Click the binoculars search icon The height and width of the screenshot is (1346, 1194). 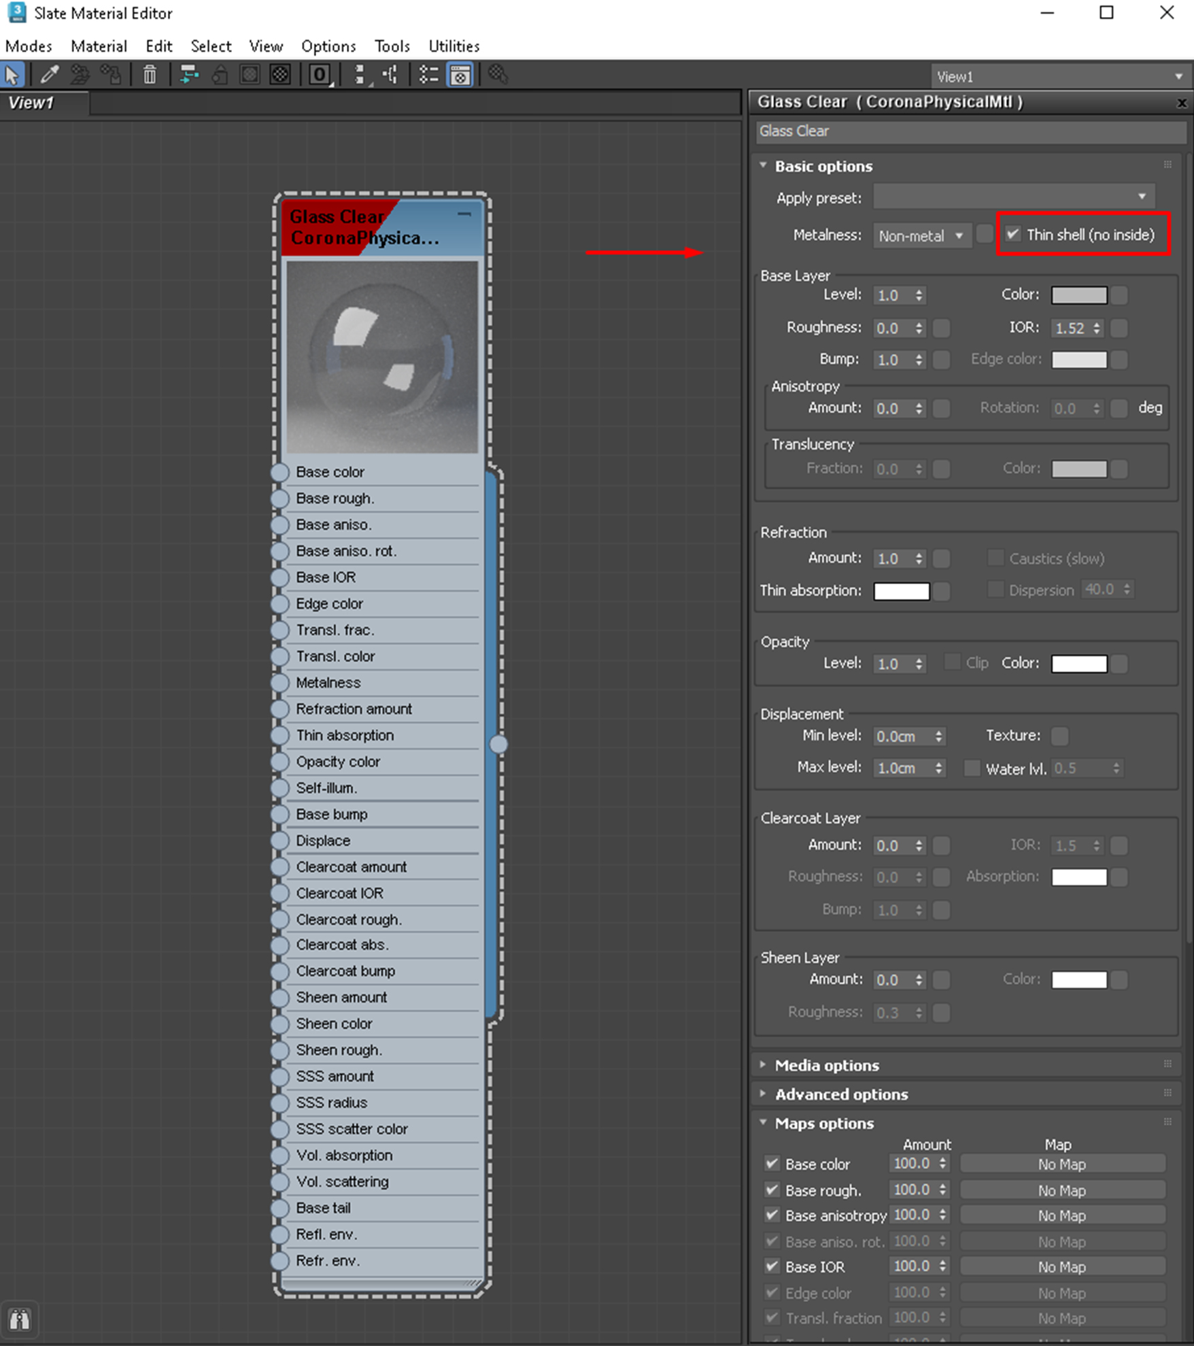click(19, 1319)
